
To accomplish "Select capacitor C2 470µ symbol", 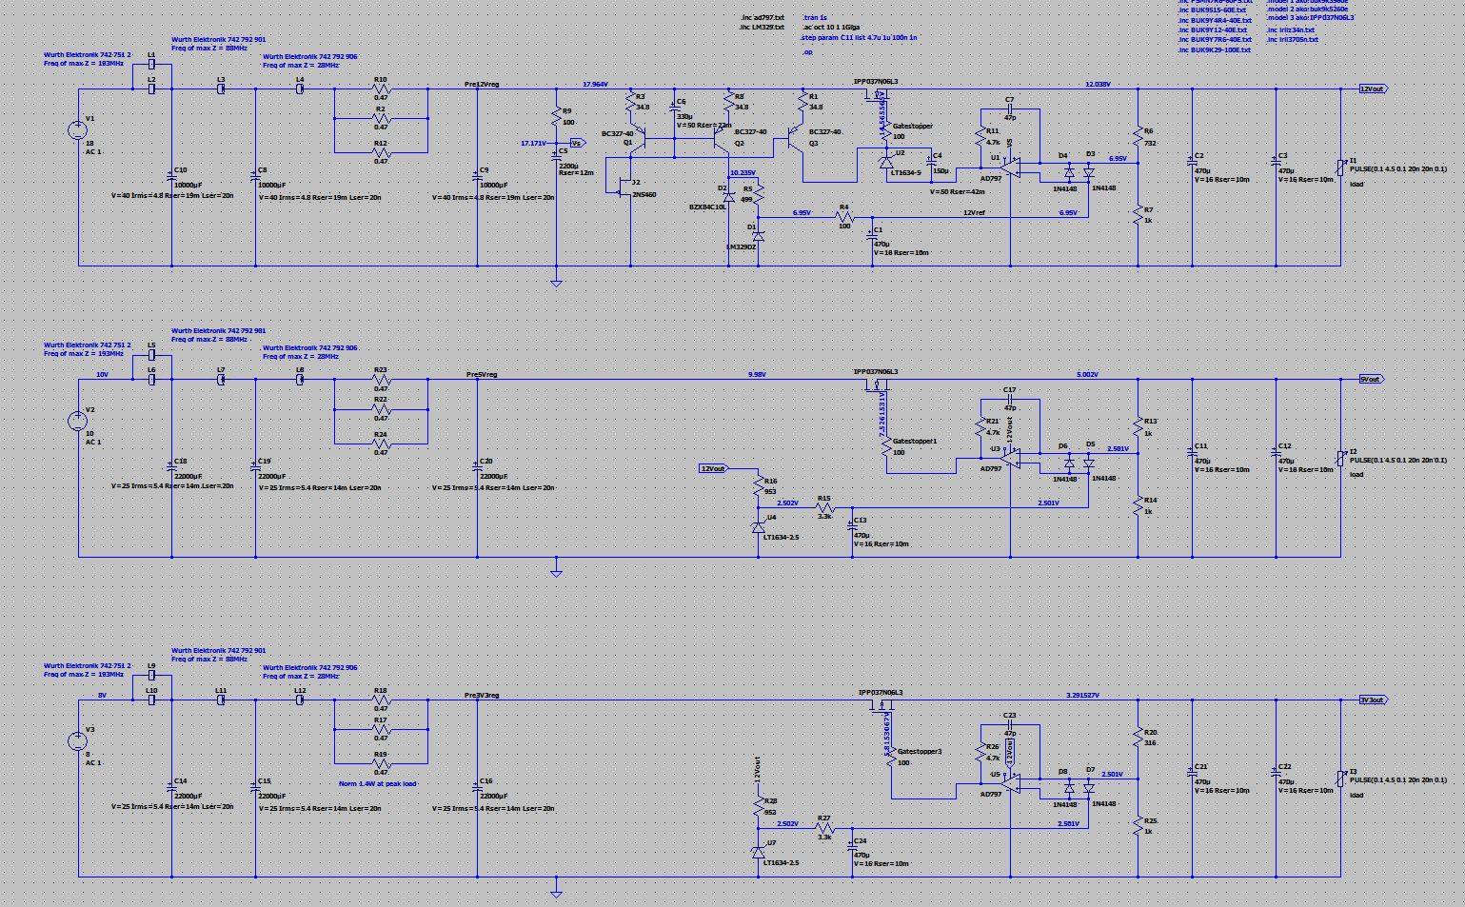I will [1192, 163].
